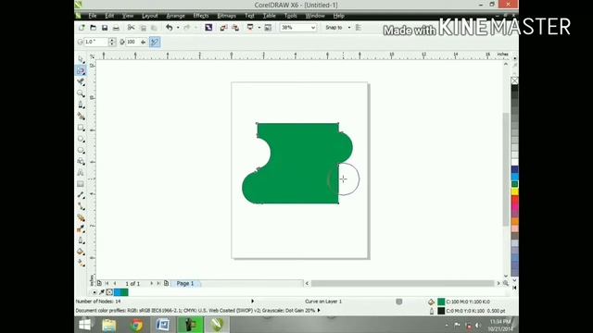
Task: Expand the document color profiles arrow
Action: point(319,311)
